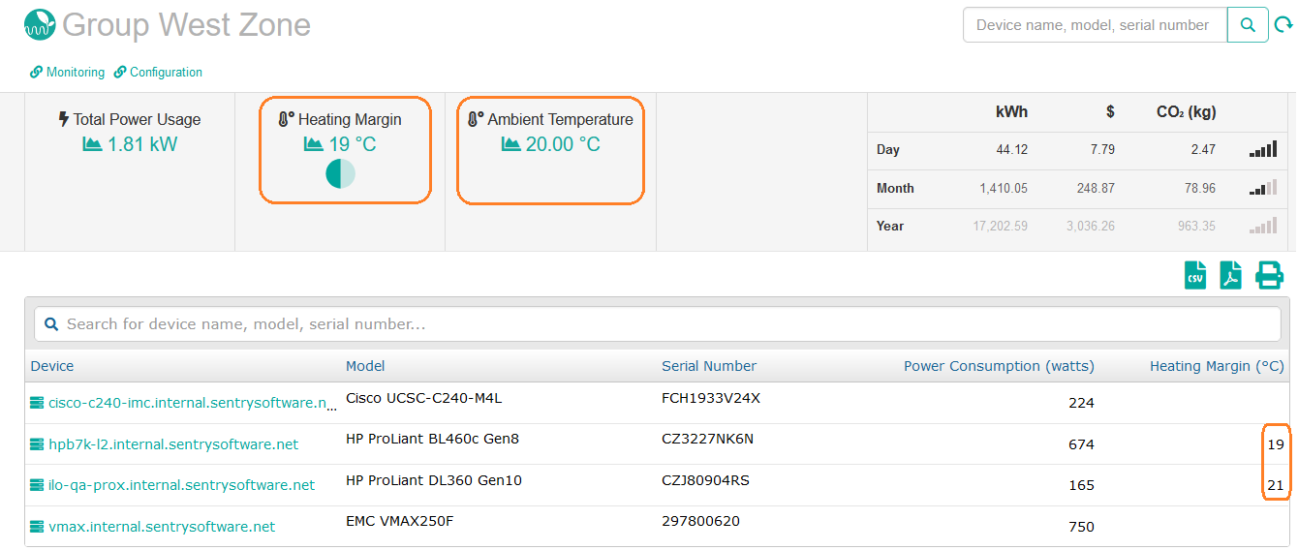Viewport: 1298px width, 550px height.
Task: Open Heating Margin chart icon
Action: click(313, 144)
